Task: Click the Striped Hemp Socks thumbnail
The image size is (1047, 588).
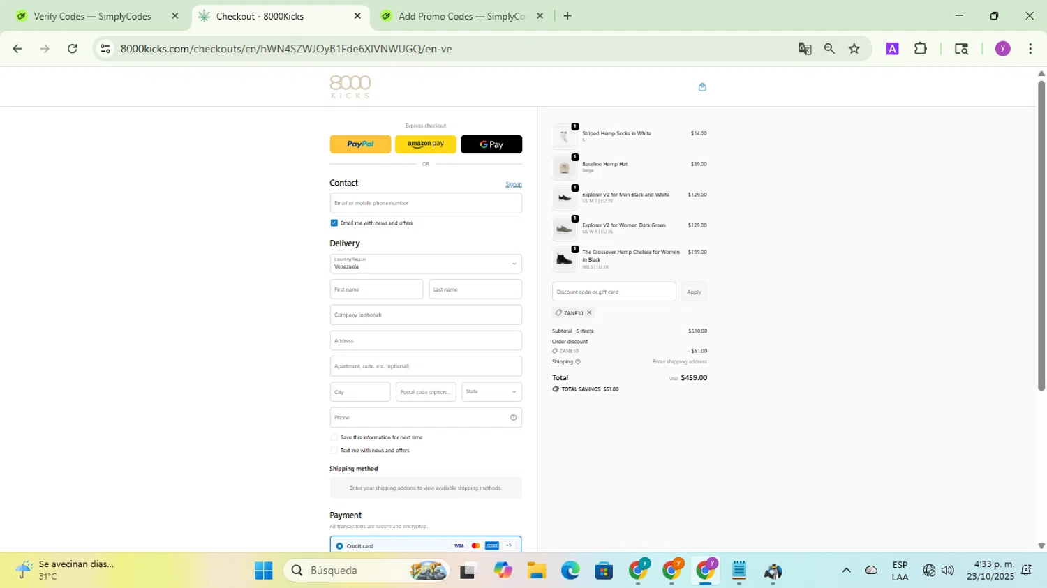Action: [564, 137]
